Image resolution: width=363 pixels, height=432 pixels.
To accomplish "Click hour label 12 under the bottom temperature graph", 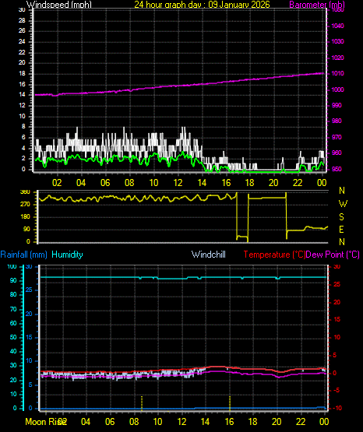I will [181, 422].
